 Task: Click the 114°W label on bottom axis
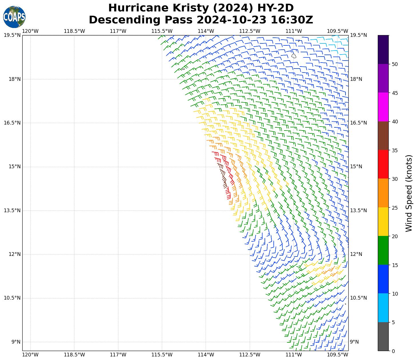[206, 355]
